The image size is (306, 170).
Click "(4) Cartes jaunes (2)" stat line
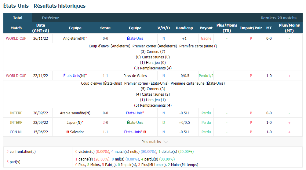[153, 94]
